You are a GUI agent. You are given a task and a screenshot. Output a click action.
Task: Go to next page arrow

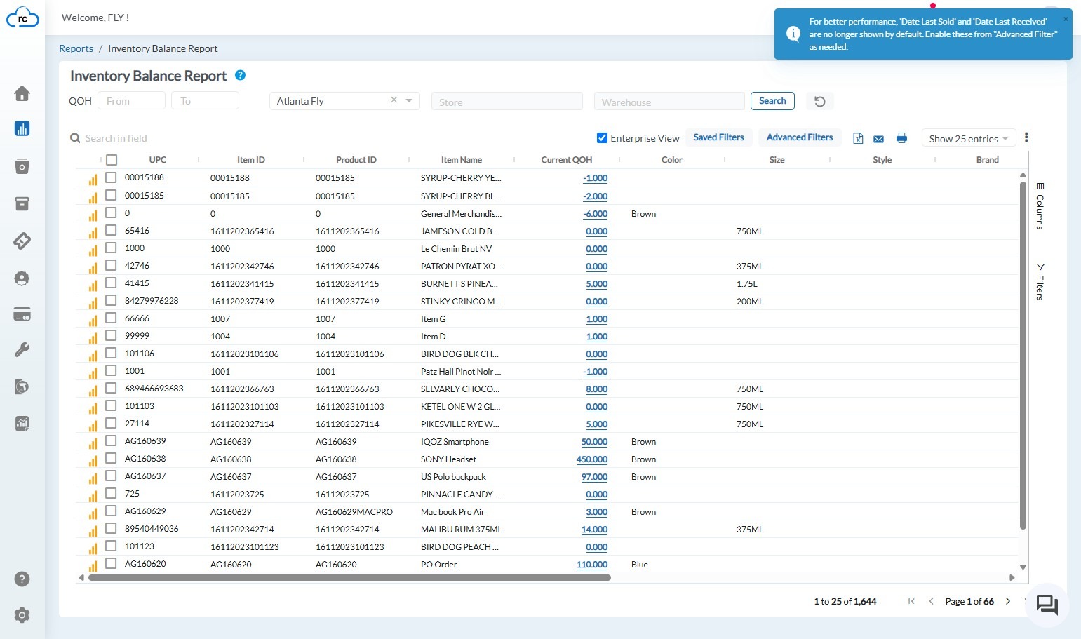[1008, 601]
